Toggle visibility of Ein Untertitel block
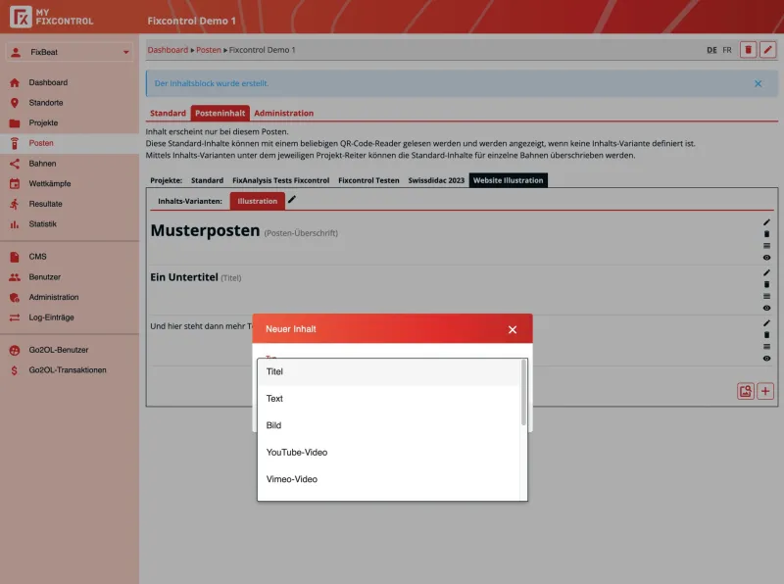Image resolution: width=784 pixels, height=584 pixels. click(x=766, y=308)
